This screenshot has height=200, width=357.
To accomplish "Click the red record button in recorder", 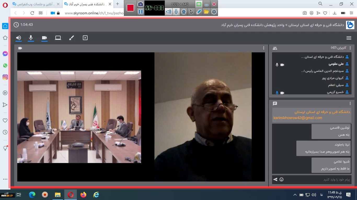I will 130,8.
